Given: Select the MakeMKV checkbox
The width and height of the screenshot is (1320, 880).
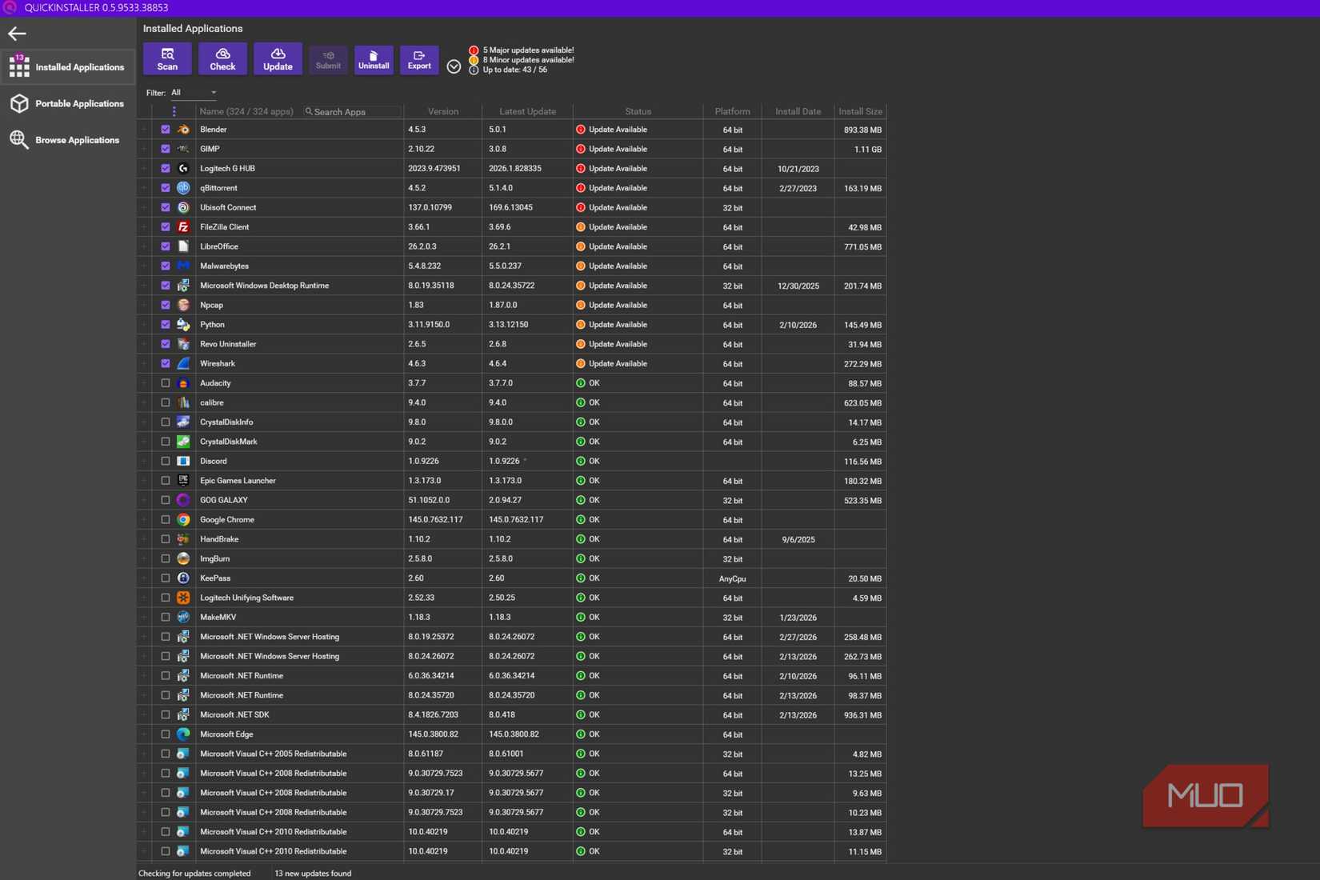Looking at the screenshot, I should click(x=166, y=618).
